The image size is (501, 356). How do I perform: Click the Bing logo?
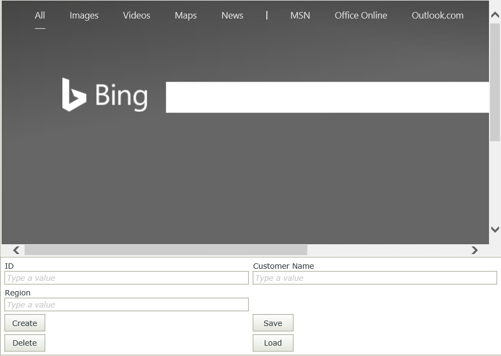point(105,95)
